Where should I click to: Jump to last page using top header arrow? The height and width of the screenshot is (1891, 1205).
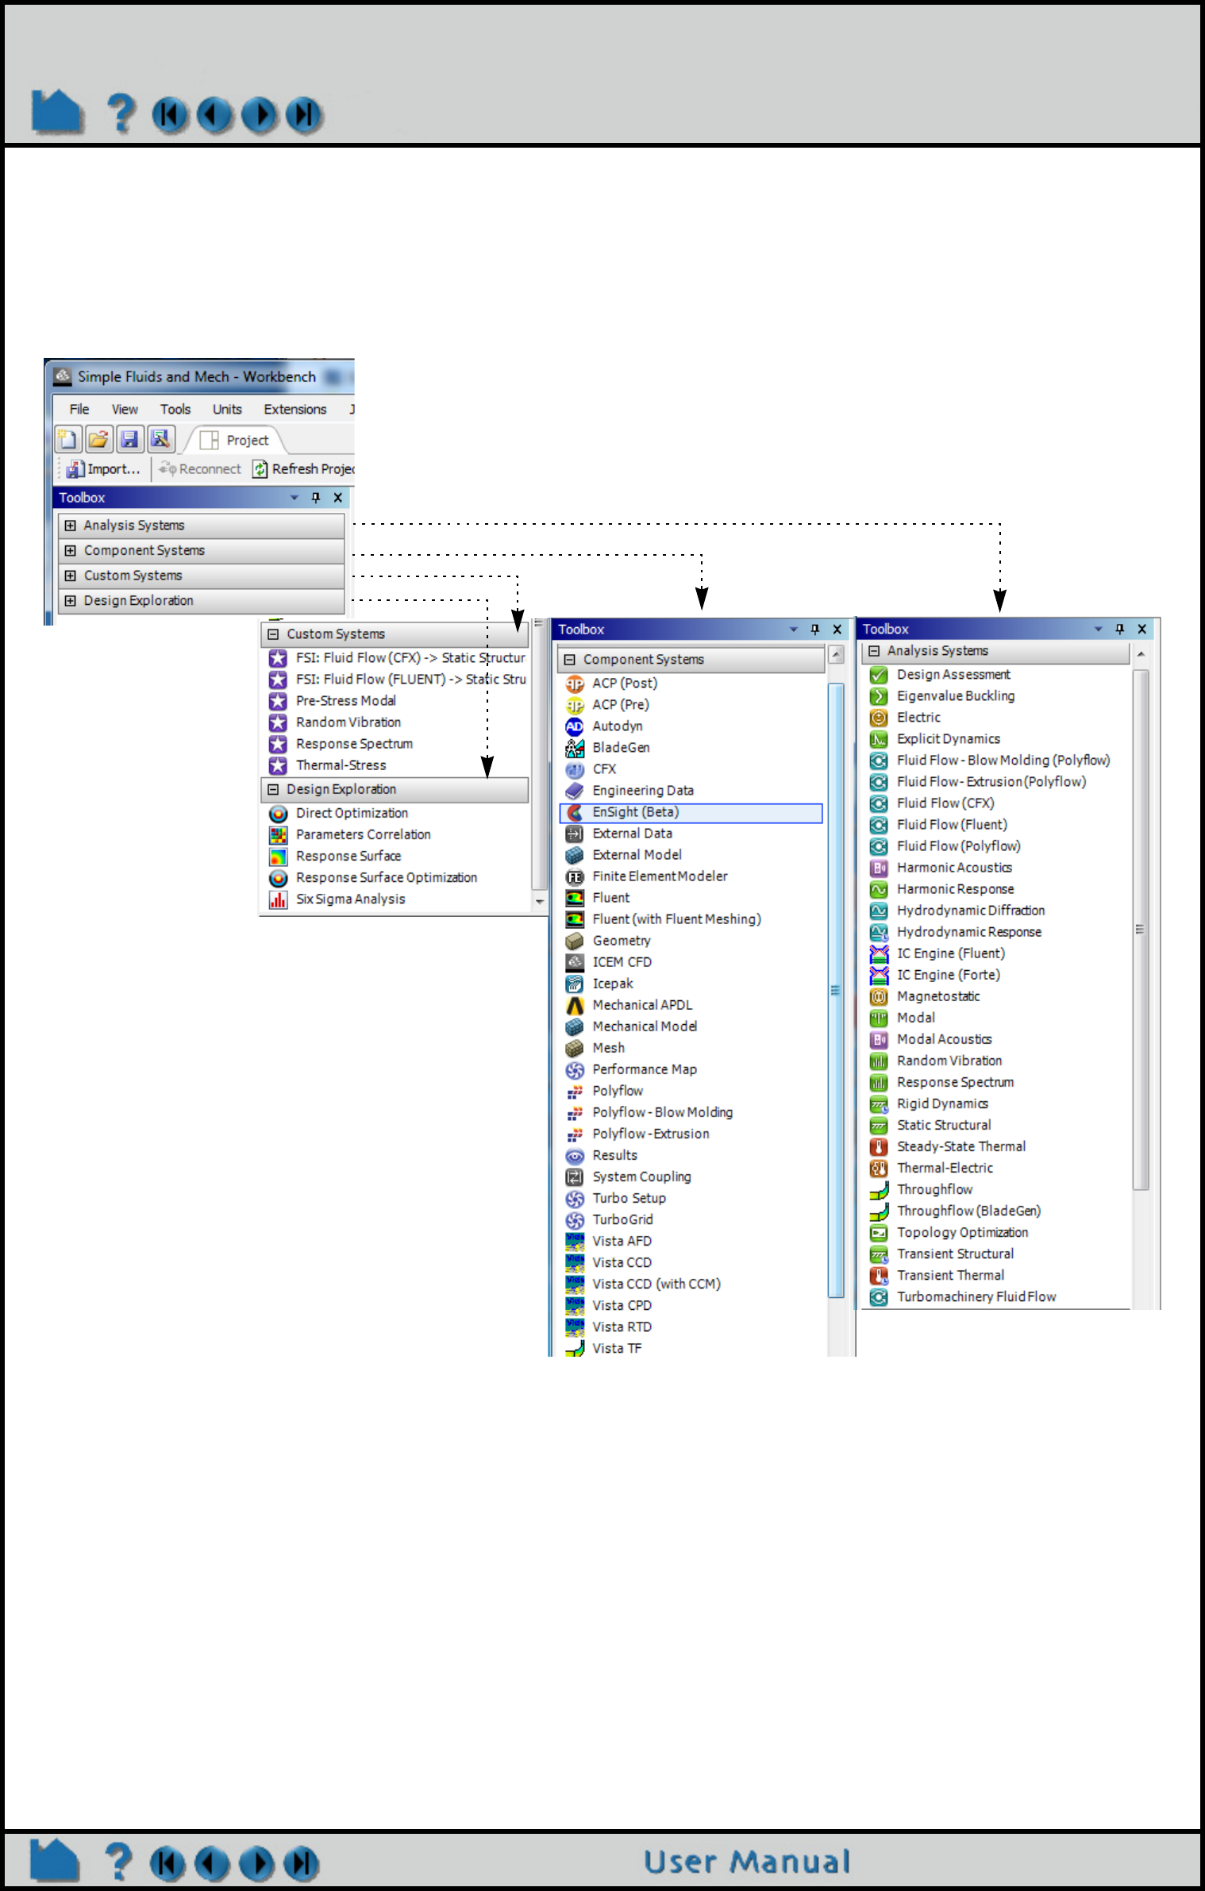(304, 115)
